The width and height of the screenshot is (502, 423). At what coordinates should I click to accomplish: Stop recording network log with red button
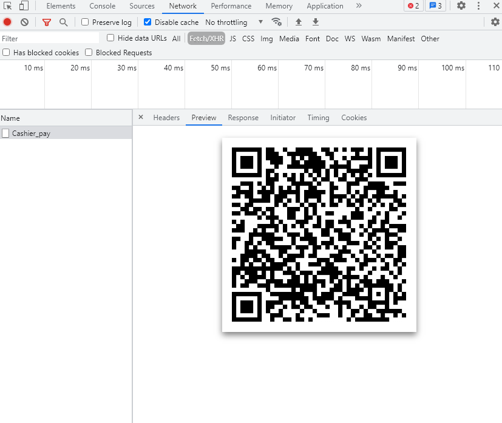[x=7, y=22]
